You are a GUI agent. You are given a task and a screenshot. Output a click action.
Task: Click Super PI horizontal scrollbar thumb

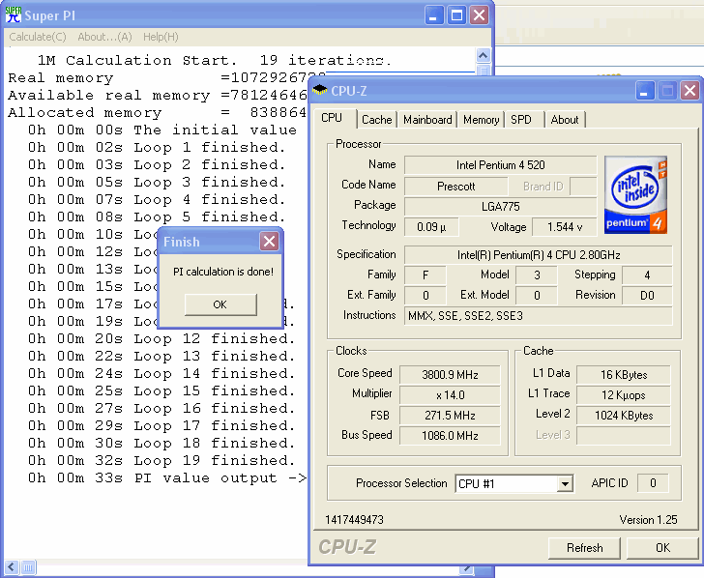pos(28,567)
